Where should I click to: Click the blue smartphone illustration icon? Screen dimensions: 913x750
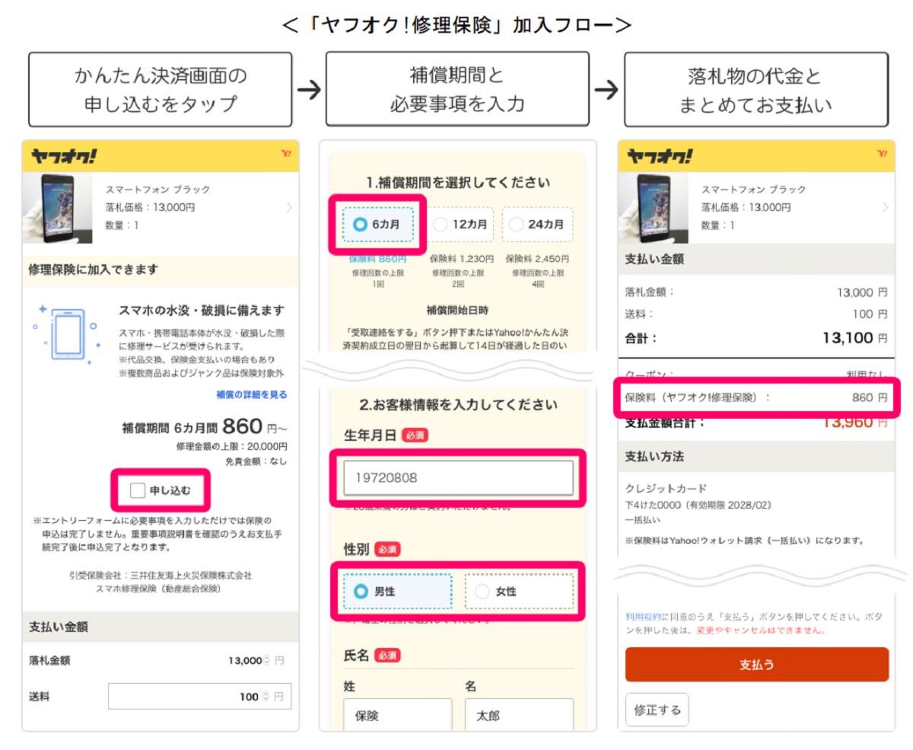coord(67,335)
